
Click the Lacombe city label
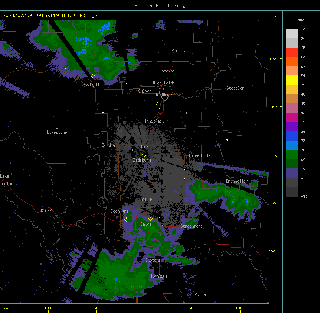click(167, 71)
